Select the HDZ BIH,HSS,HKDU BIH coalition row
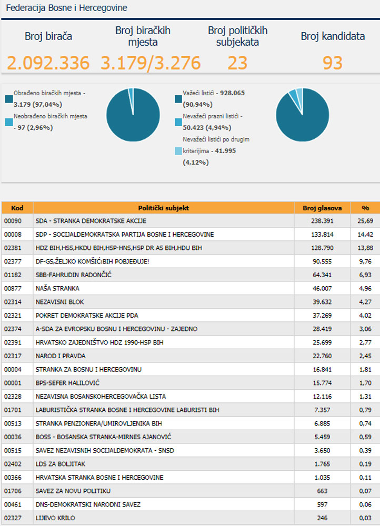380x526 pixels. [191, 248]
